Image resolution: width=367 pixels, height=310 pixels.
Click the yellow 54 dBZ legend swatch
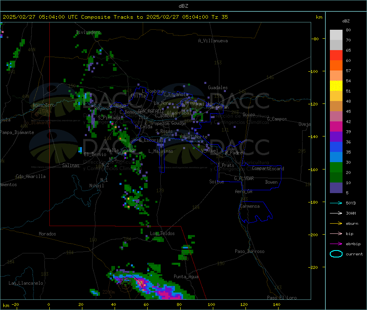click(x=336, y=86)
